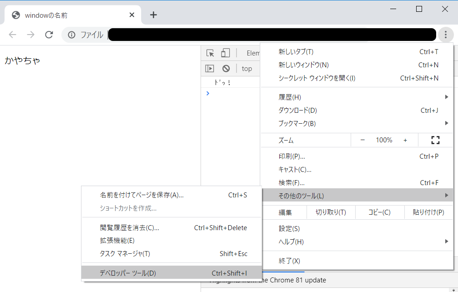Open a new tab with the plus icon
This screenshot has height=292, width=458.
coord(153,15)
